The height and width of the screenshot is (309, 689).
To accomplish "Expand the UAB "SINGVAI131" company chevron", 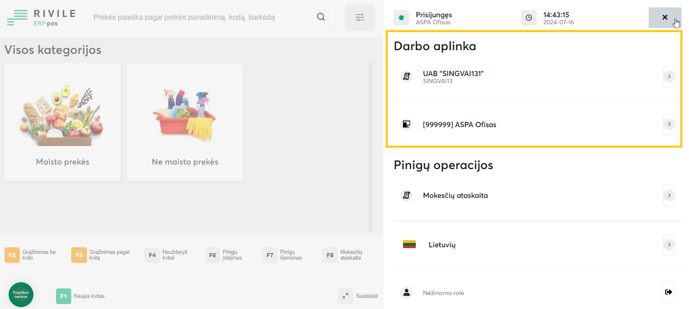I will click(669, 77).
